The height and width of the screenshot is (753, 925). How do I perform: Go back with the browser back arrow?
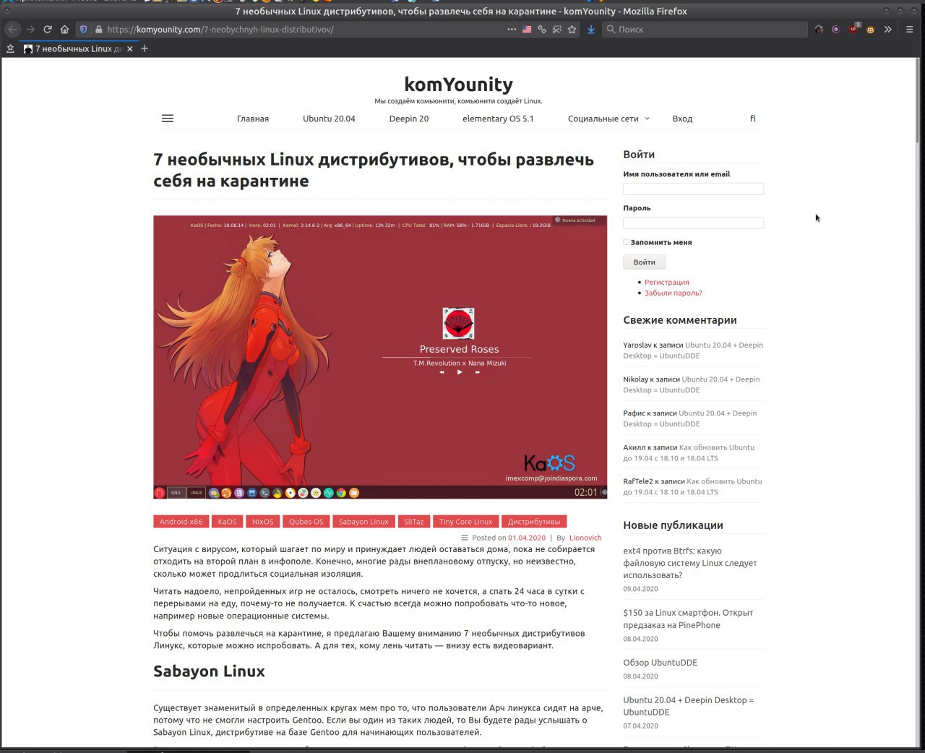click(12, 30)
